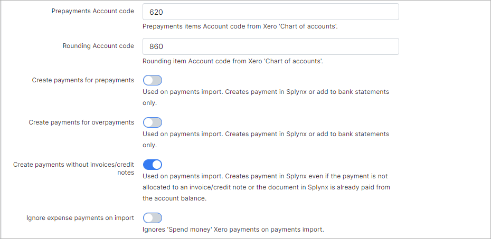Click the 'Create payments for overpayments' label
This screenshot has height=239, width=491.
[x=81, y=122]
